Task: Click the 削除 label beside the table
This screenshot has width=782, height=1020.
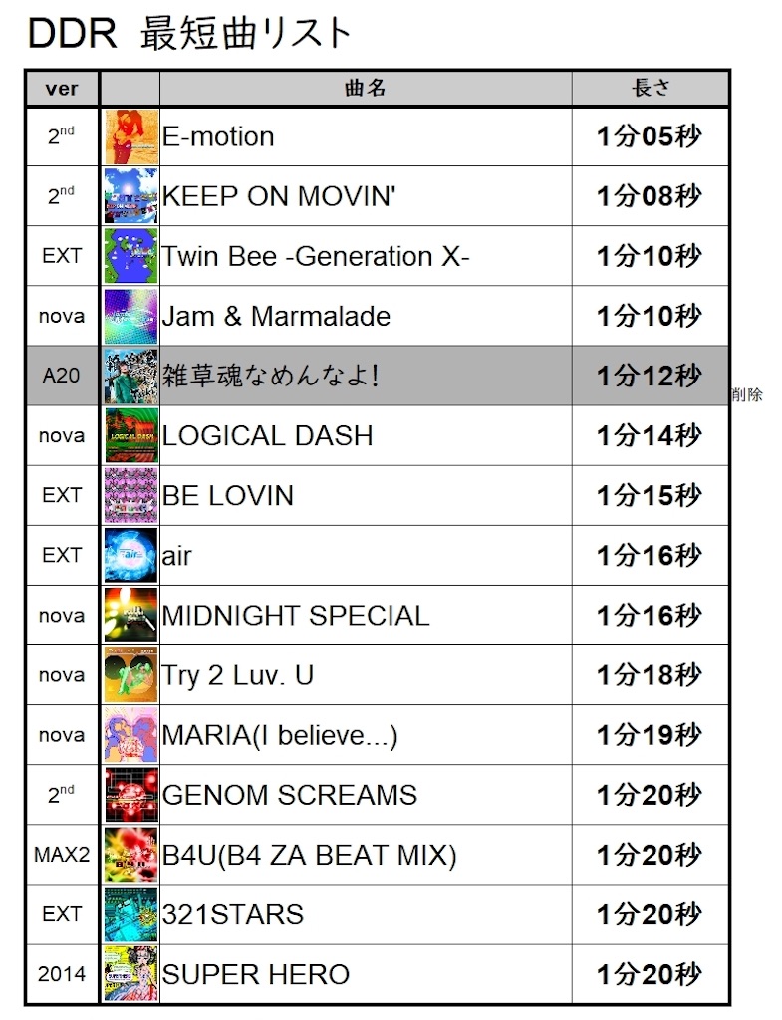Action: coord(746,394)
